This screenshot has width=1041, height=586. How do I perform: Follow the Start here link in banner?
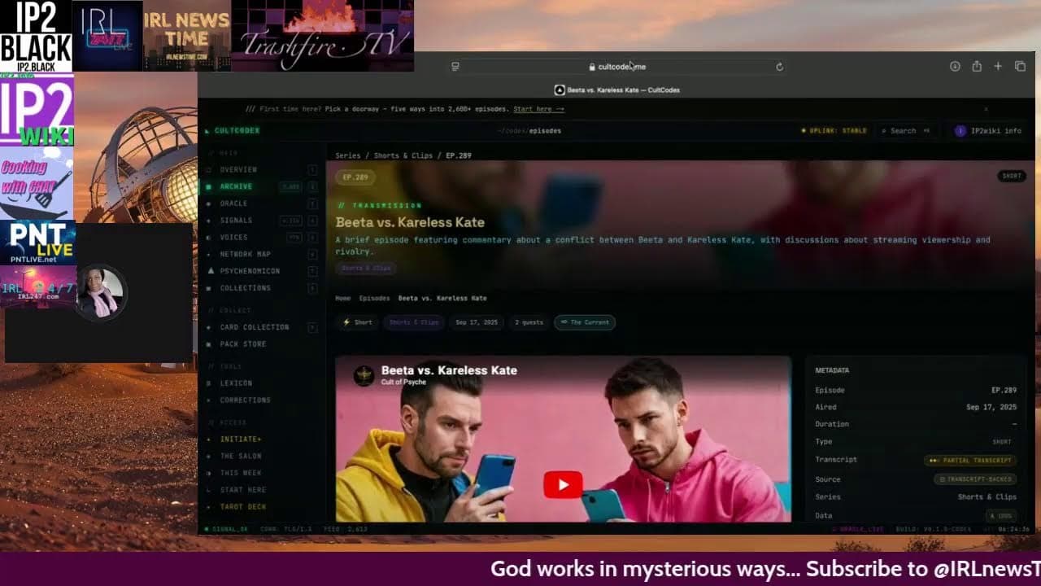(538, 109)
